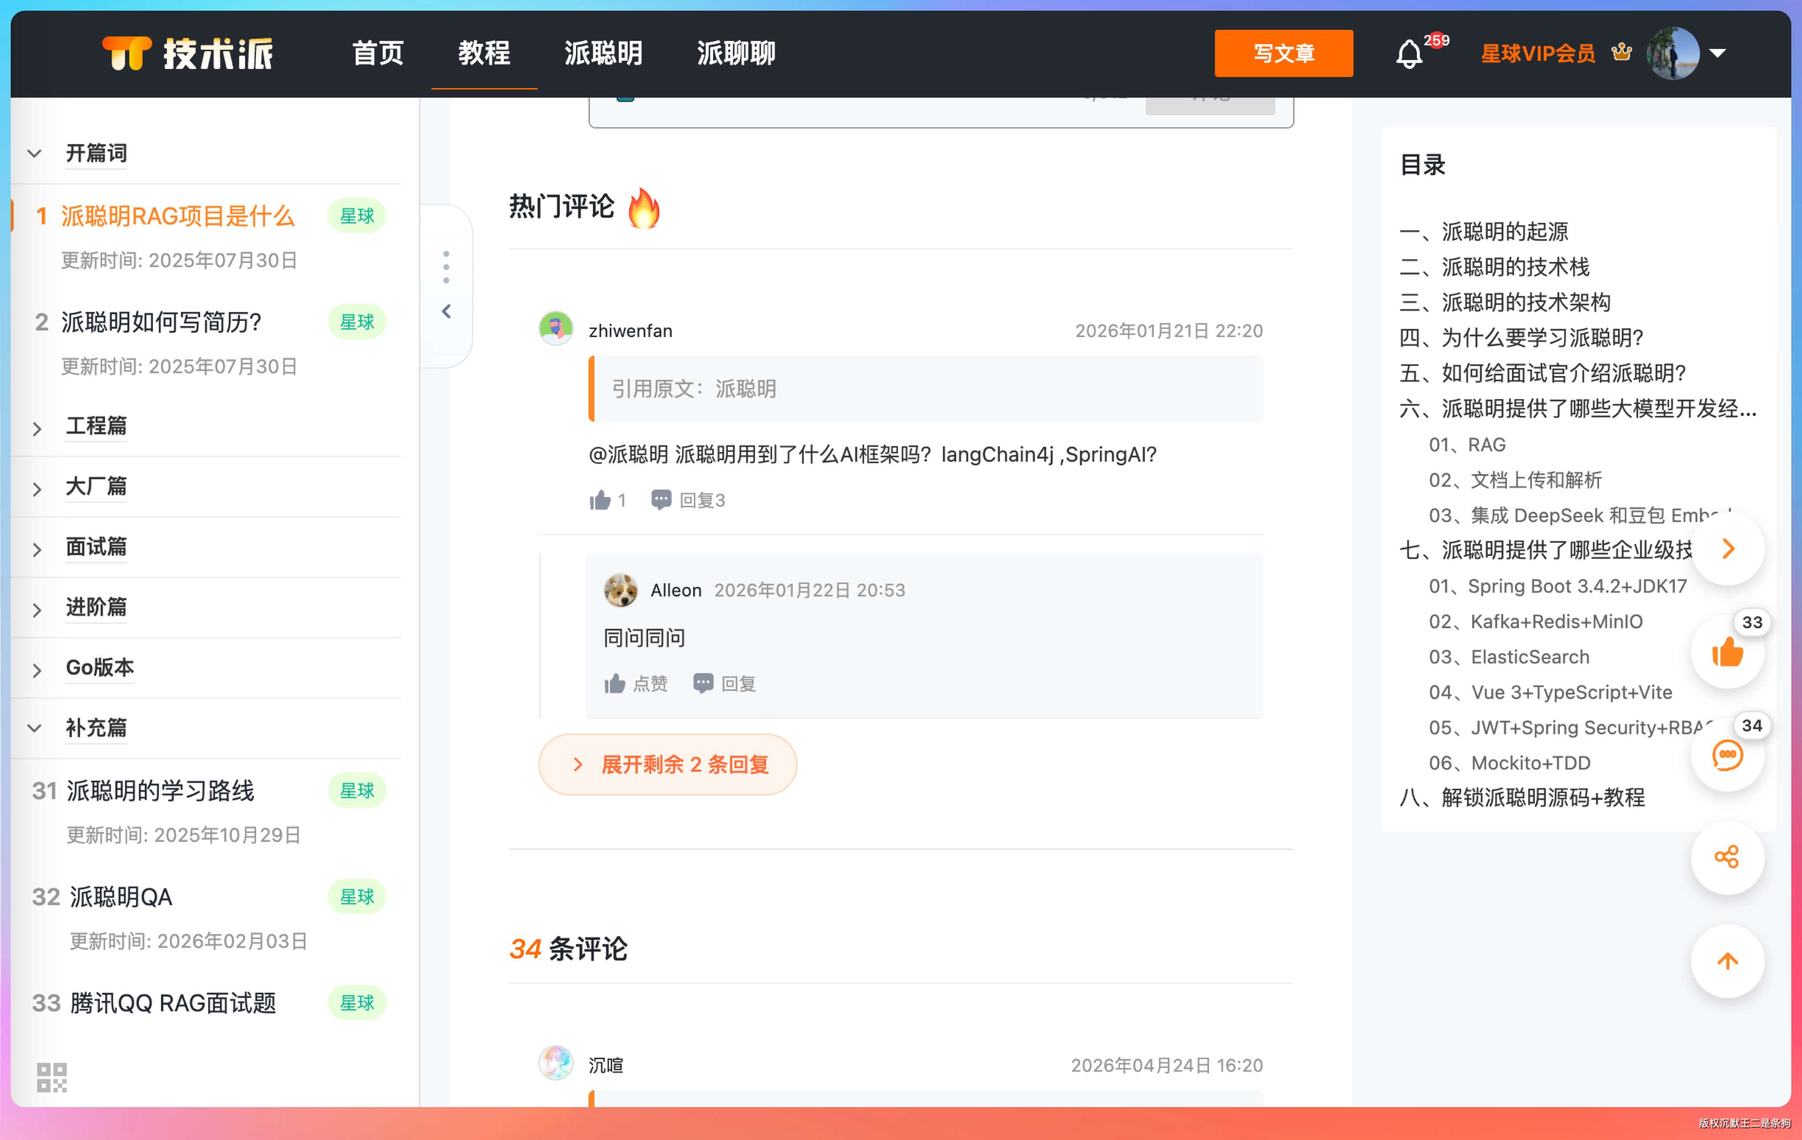Click the notification bell icon
Screen dimensions: 1802x1140
(x=1408, y=54)
